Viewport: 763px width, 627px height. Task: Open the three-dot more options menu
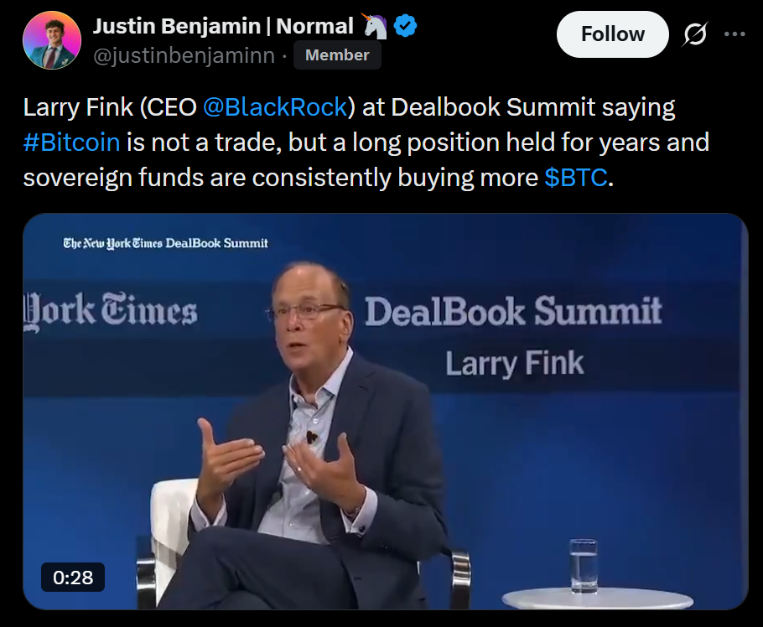tap(734, 34)
